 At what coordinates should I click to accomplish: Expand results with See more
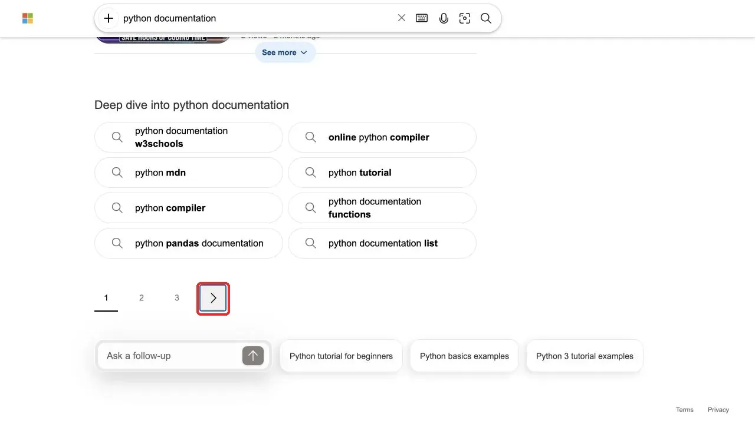click(x=285, y=52)
